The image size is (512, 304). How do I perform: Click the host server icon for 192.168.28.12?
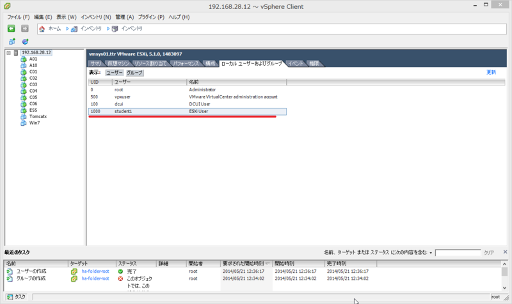point(15,52)
